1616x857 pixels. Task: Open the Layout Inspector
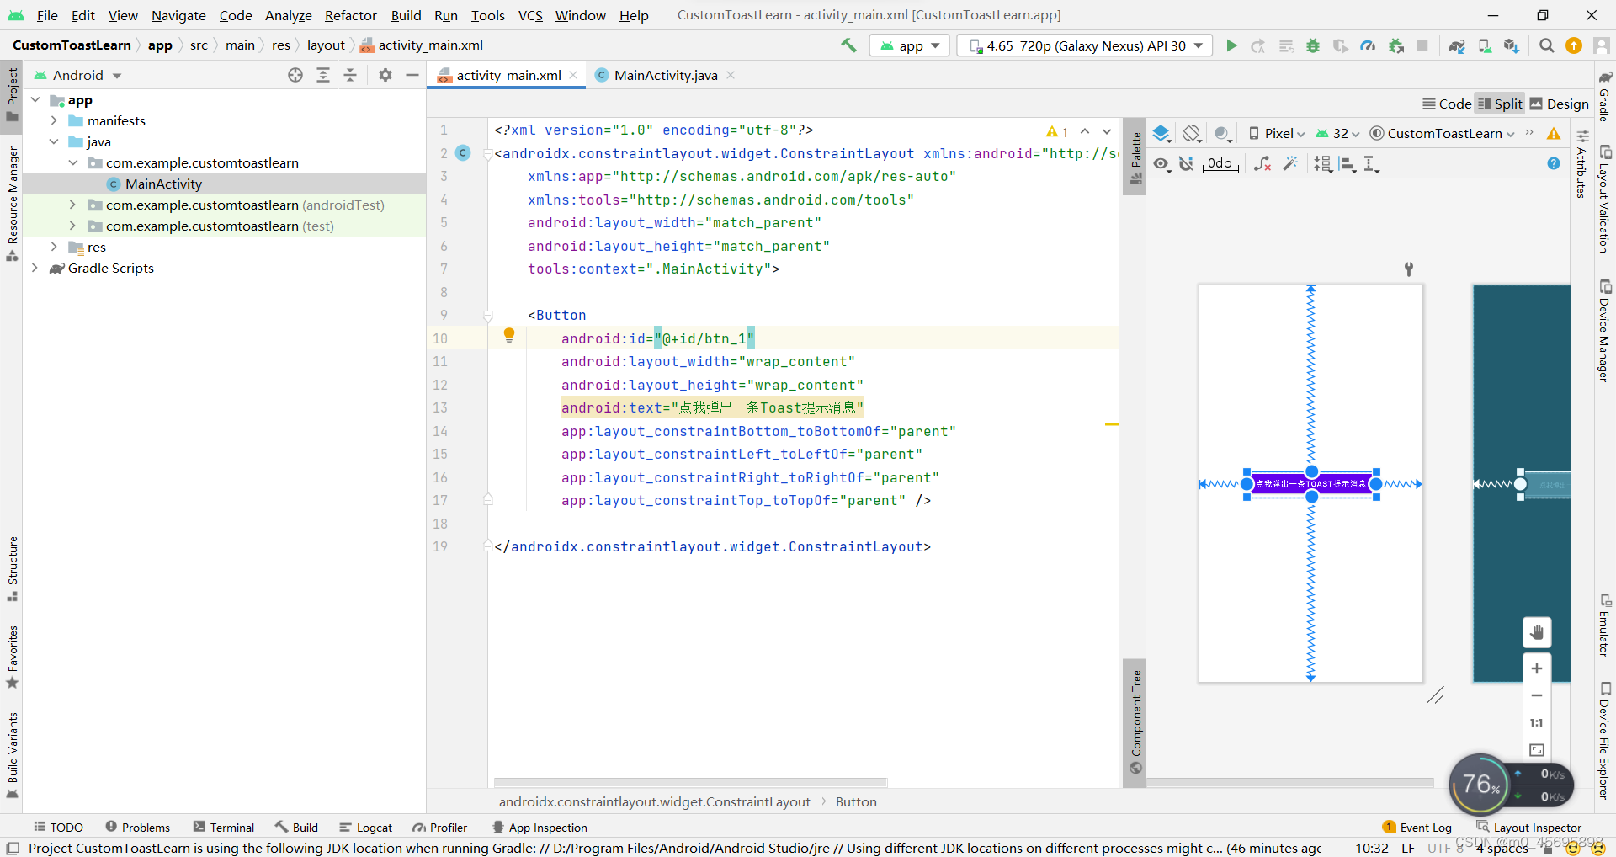[x=1528, y=828]
